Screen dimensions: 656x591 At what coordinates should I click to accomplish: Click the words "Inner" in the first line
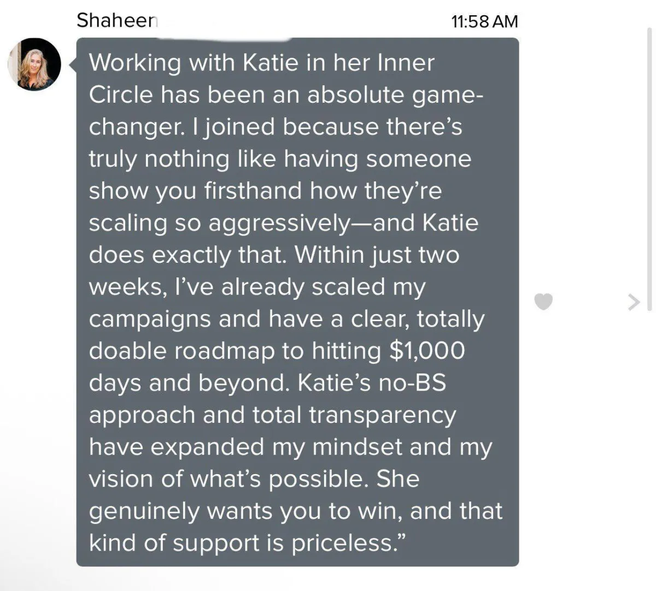406,63
